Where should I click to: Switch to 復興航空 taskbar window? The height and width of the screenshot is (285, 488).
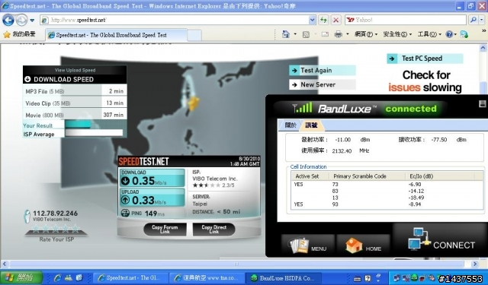(x=207, y=277)
